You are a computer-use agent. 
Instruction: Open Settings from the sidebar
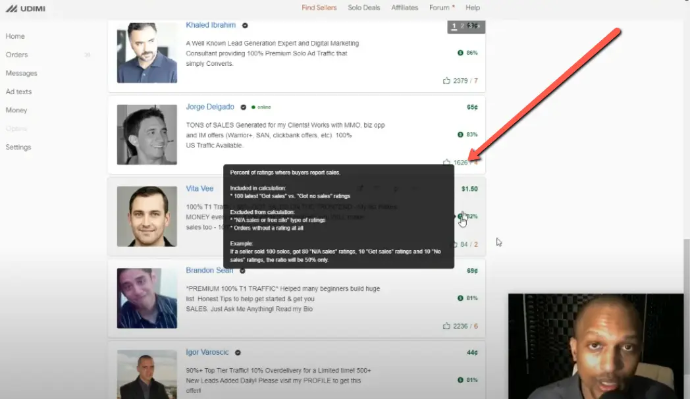18,147
